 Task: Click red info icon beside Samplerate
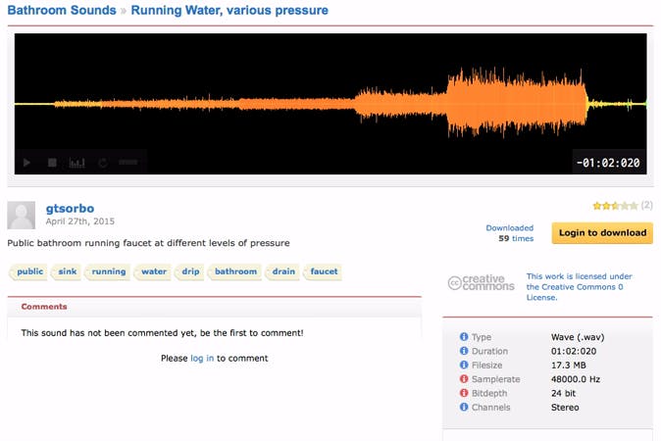point(464,379)
